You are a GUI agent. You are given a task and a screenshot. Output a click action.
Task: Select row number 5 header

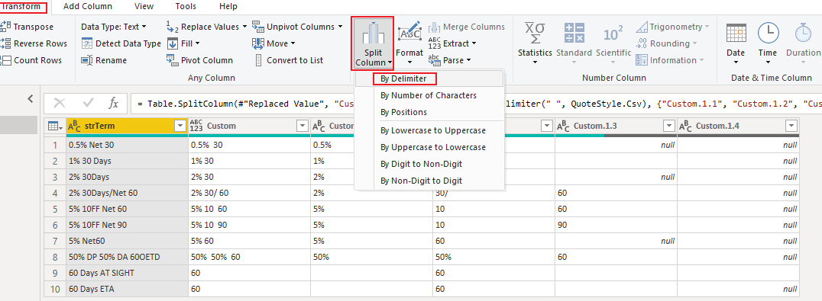tap(56, 209)
